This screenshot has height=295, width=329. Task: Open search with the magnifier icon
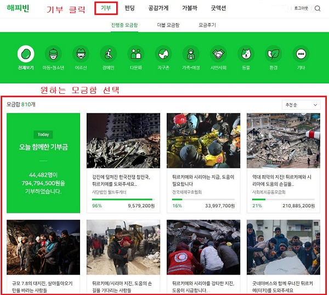coord(317,8)
